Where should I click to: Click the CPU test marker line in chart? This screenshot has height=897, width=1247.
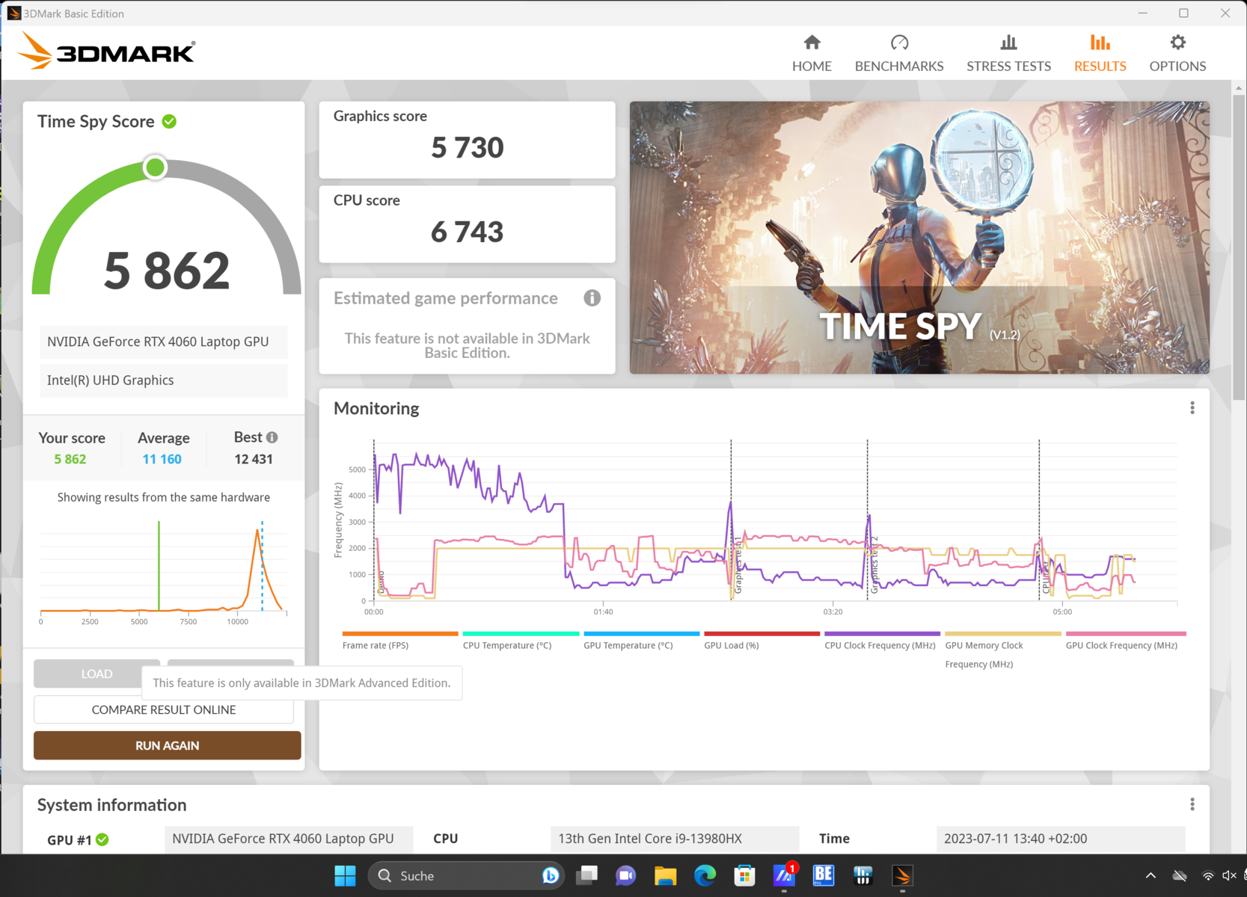[1039, 520]
